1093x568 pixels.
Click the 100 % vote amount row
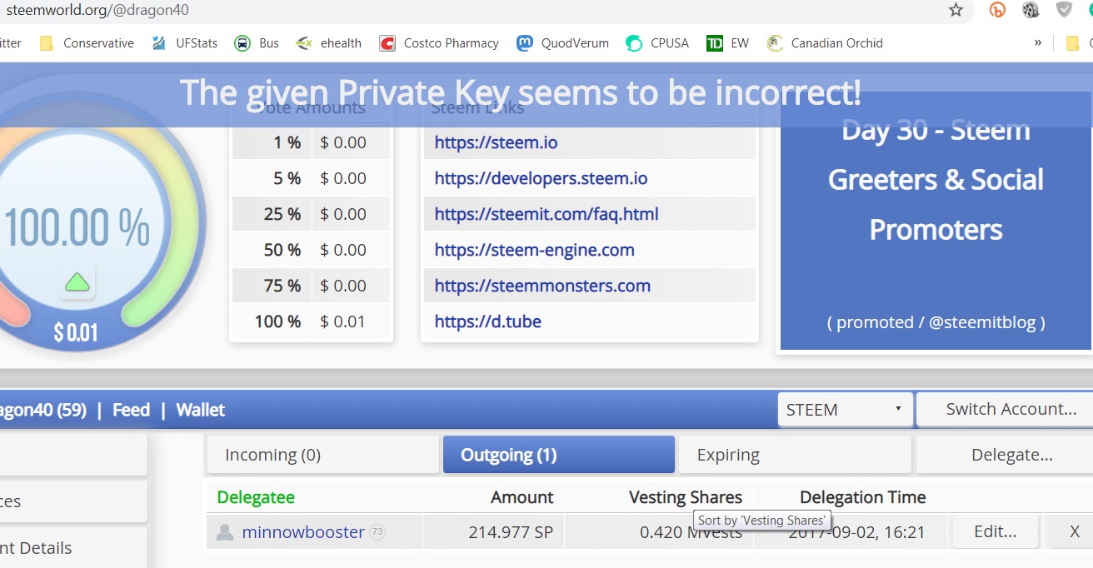click(311, 321)
